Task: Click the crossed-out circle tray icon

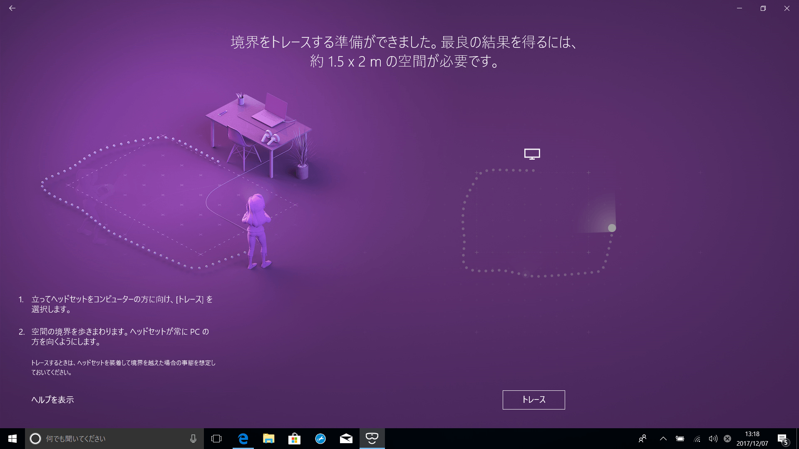Action: pyautogui.click(x=727, y=439)
